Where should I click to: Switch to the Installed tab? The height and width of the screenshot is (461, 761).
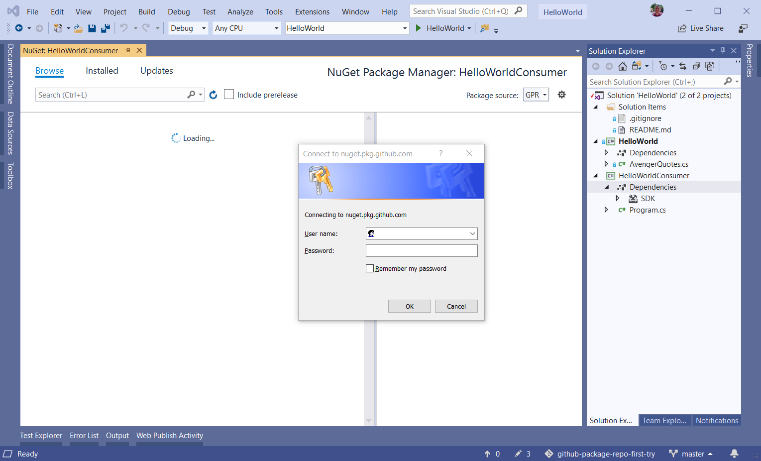coord(102,71)
